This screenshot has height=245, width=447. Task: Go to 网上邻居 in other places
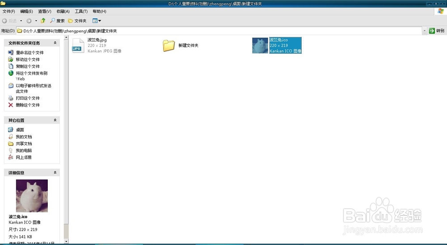(x=24, y=157)
